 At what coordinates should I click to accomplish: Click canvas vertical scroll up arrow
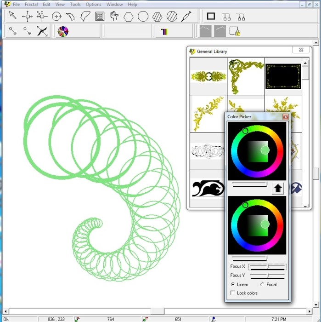[x=315, y=43]
